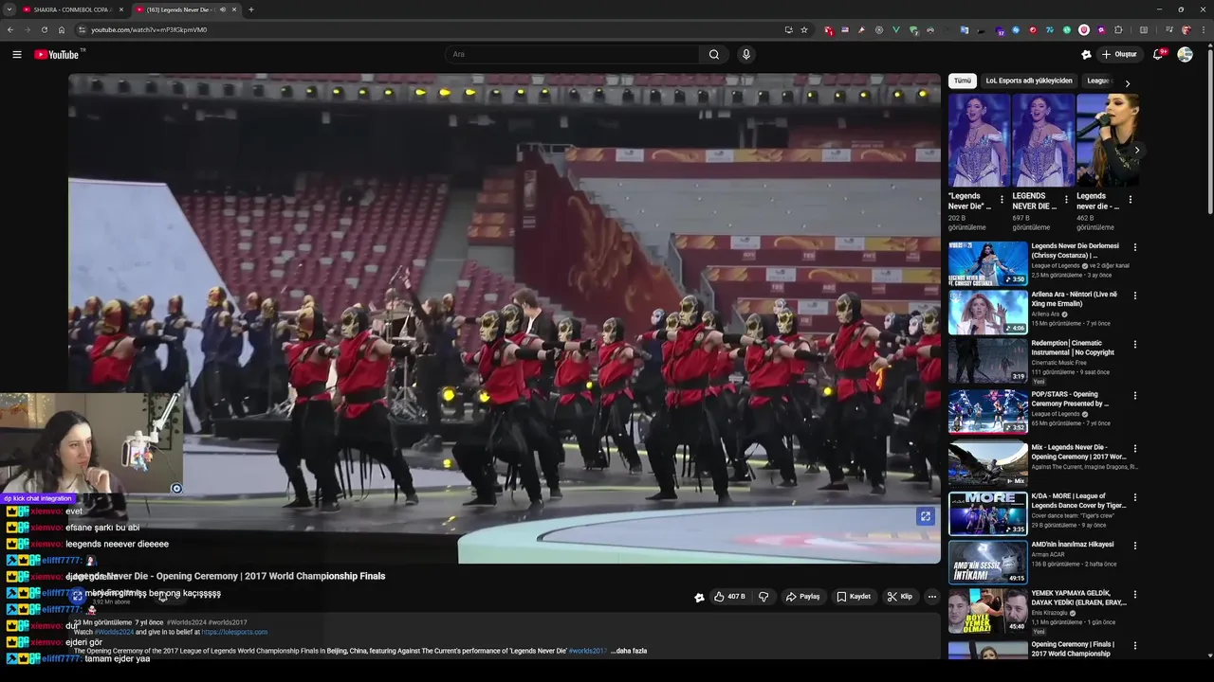Click the lolesports.com link in description
1214x682 pixels.
234,632
